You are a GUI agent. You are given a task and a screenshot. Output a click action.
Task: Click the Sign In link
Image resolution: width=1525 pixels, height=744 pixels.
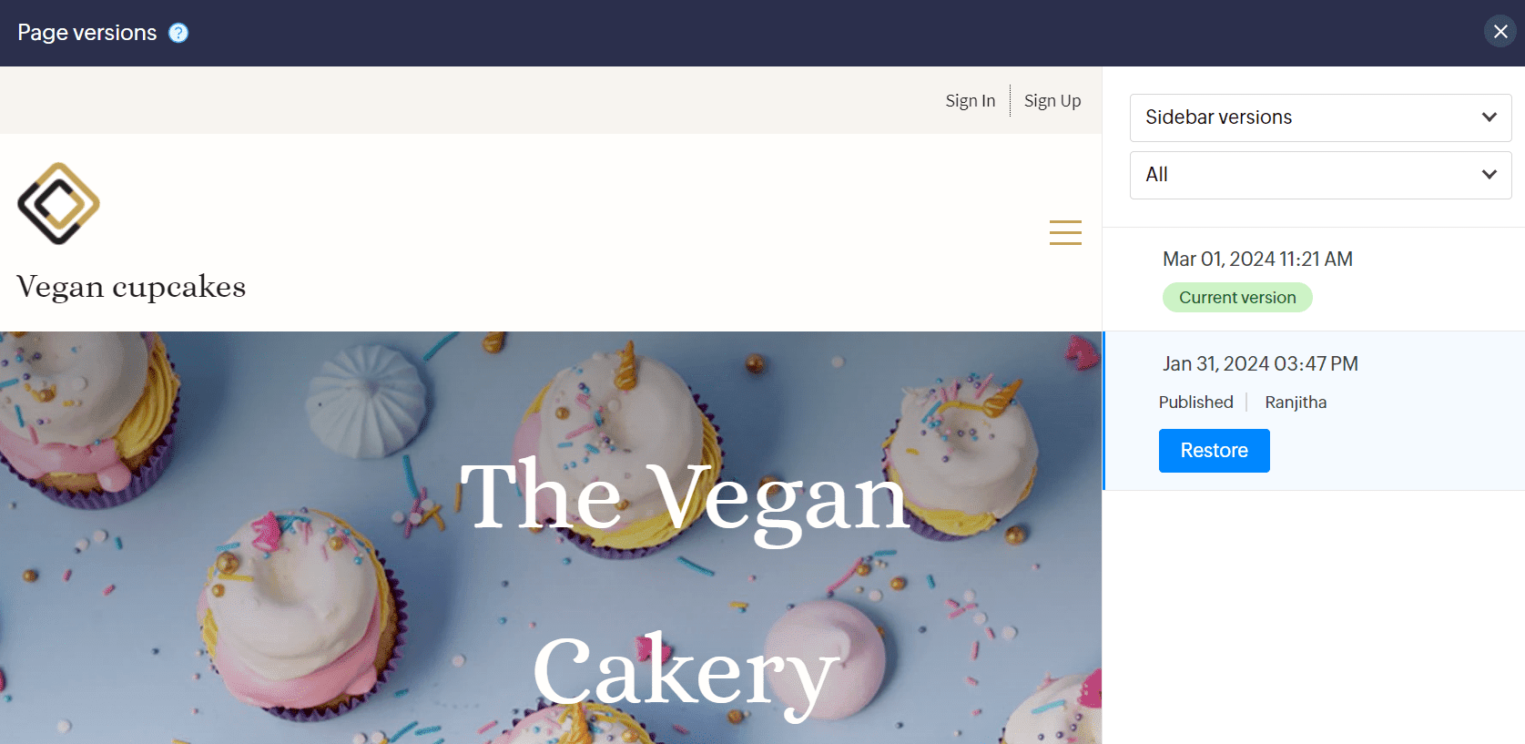[x=971, y=101]
